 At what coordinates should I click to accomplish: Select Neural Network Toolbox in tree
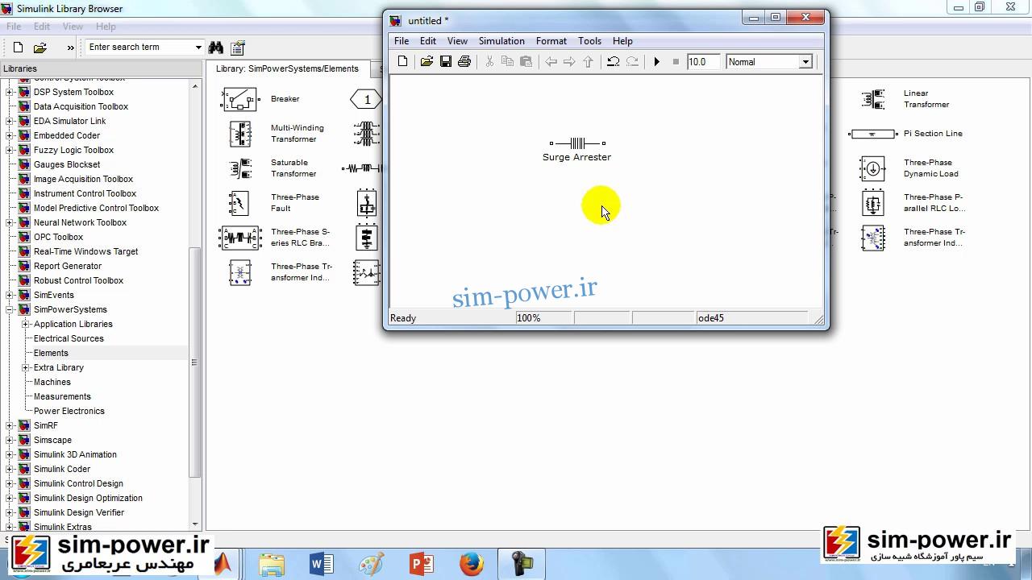pos(80,222)
